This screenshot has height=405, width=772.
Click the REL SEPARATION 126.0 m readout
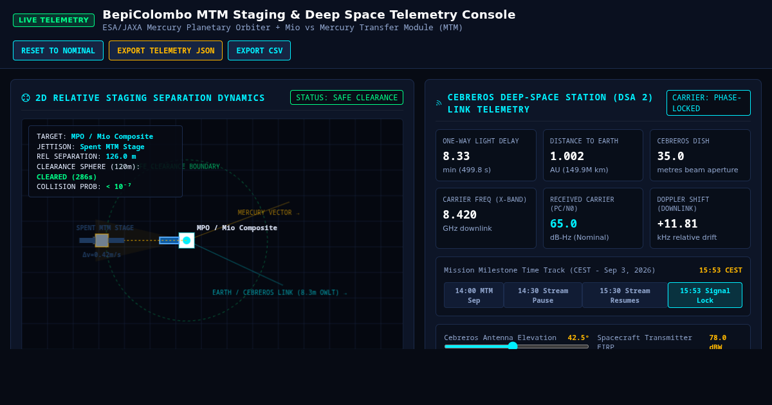(86, 156)
